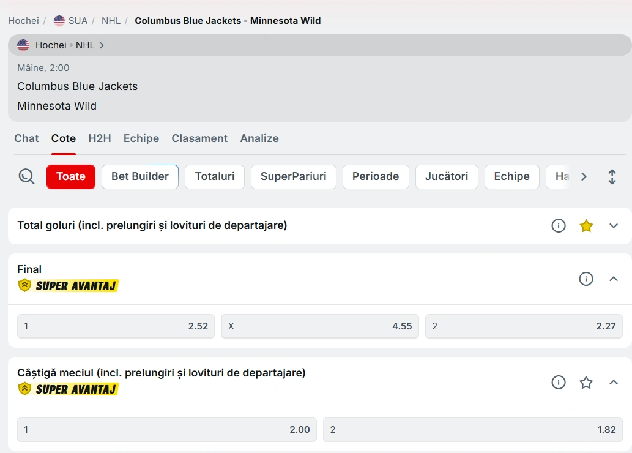This screenshot has width=632, height=453.
Task: Open the Hochei NHL league selector
Action: (61, 45)
